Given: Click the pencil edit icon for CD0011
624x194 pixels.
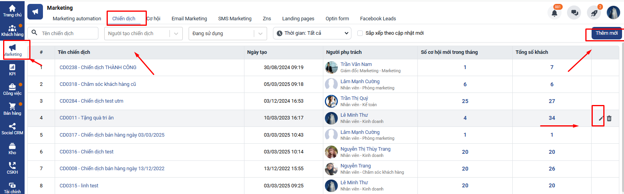Looking at the screenshot, I should pos(601,118).
